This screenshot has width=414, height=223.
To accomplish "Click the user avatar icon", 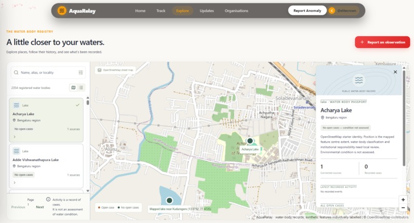I will click(x=332, y=11).
